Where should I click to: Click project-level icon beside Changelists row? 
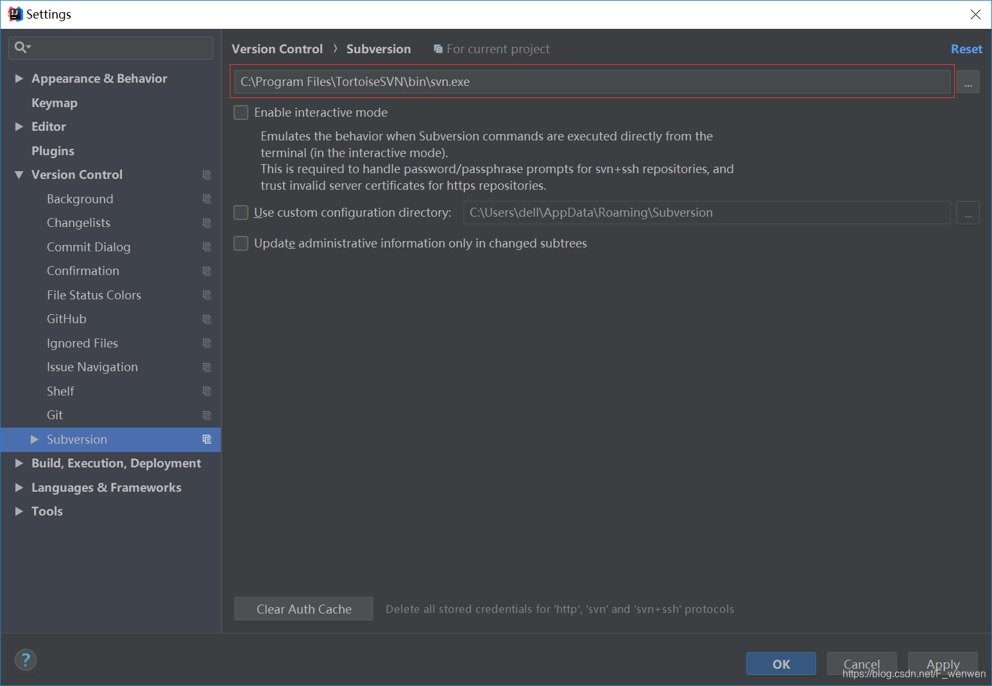(x=207, y=223)
